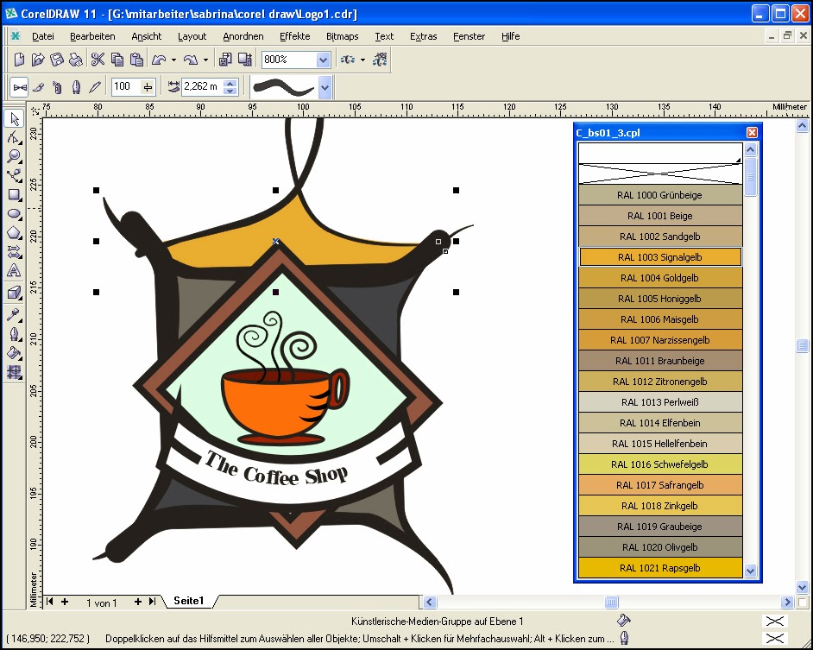813x650 pixels.
Task: Select the Brush mode on property bar
Action: 38,86
